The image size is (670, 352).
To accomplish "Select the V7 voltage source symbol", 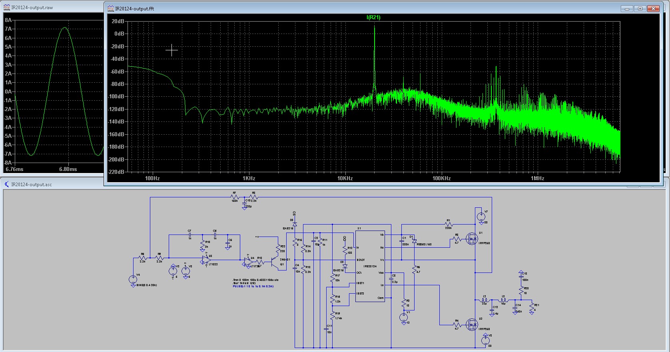I will click(481, 217).
